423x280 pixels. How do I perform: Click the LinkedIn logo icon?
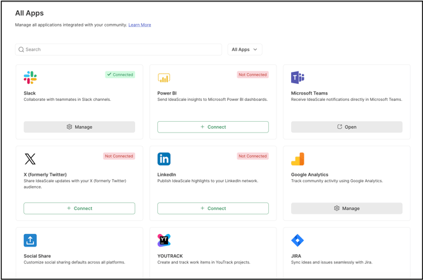click(x=164, y=159)
